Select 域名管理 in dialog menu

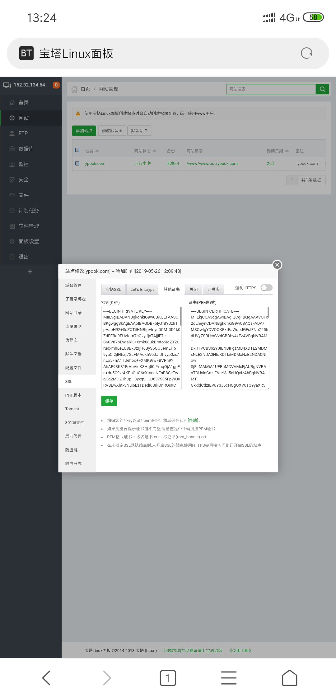pyautogui.click(x=77, y=285)
